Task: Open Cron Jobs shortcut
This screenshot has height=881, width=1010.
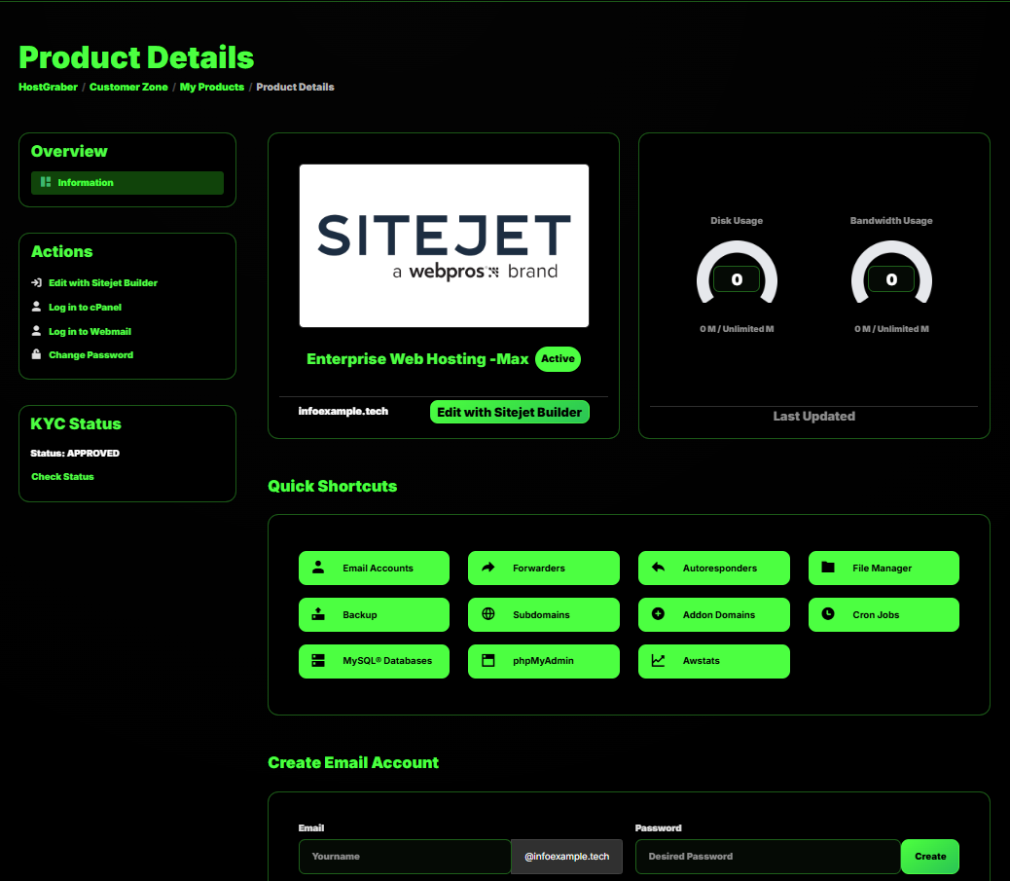Action: [x=884, y=614]
